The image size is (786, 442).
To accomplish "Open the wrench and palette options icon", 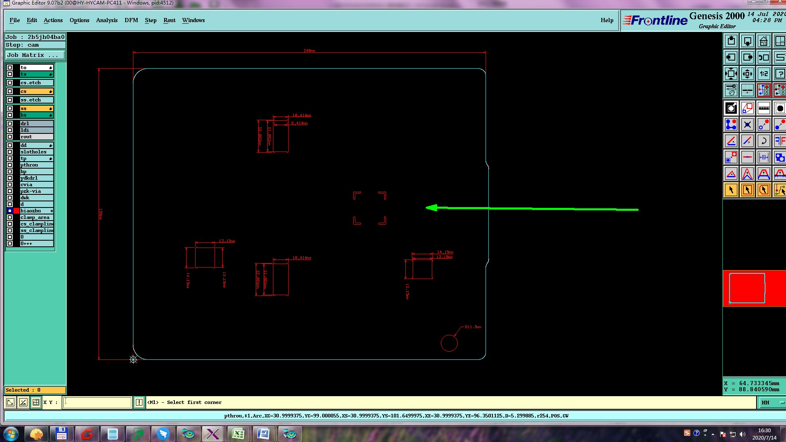I will (731, 90).
